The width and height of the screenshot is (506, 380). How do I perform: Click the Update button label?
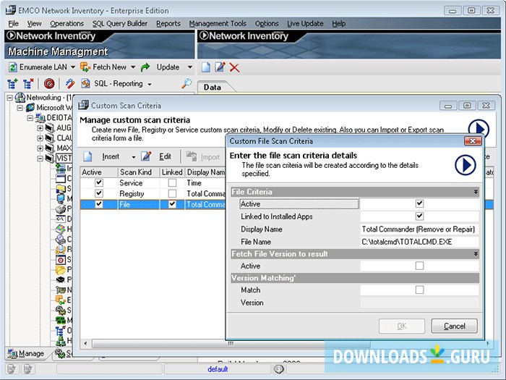pyautogui.click(x=168, y=67)
